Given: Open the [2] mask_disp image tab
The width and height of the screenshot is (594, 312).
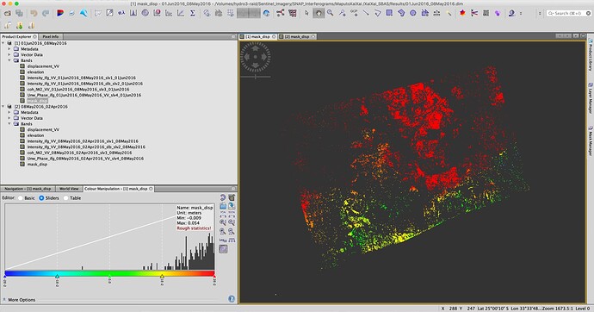Looking at the screenshot, I should [x=297, y=37].
